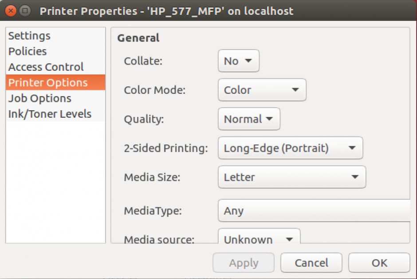Open the Collate dropdown

238,61
